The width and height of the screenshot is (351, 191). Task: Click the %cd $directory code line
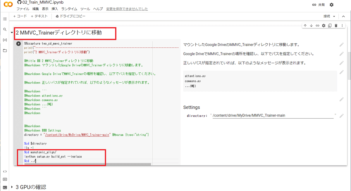tap(35, 144)
